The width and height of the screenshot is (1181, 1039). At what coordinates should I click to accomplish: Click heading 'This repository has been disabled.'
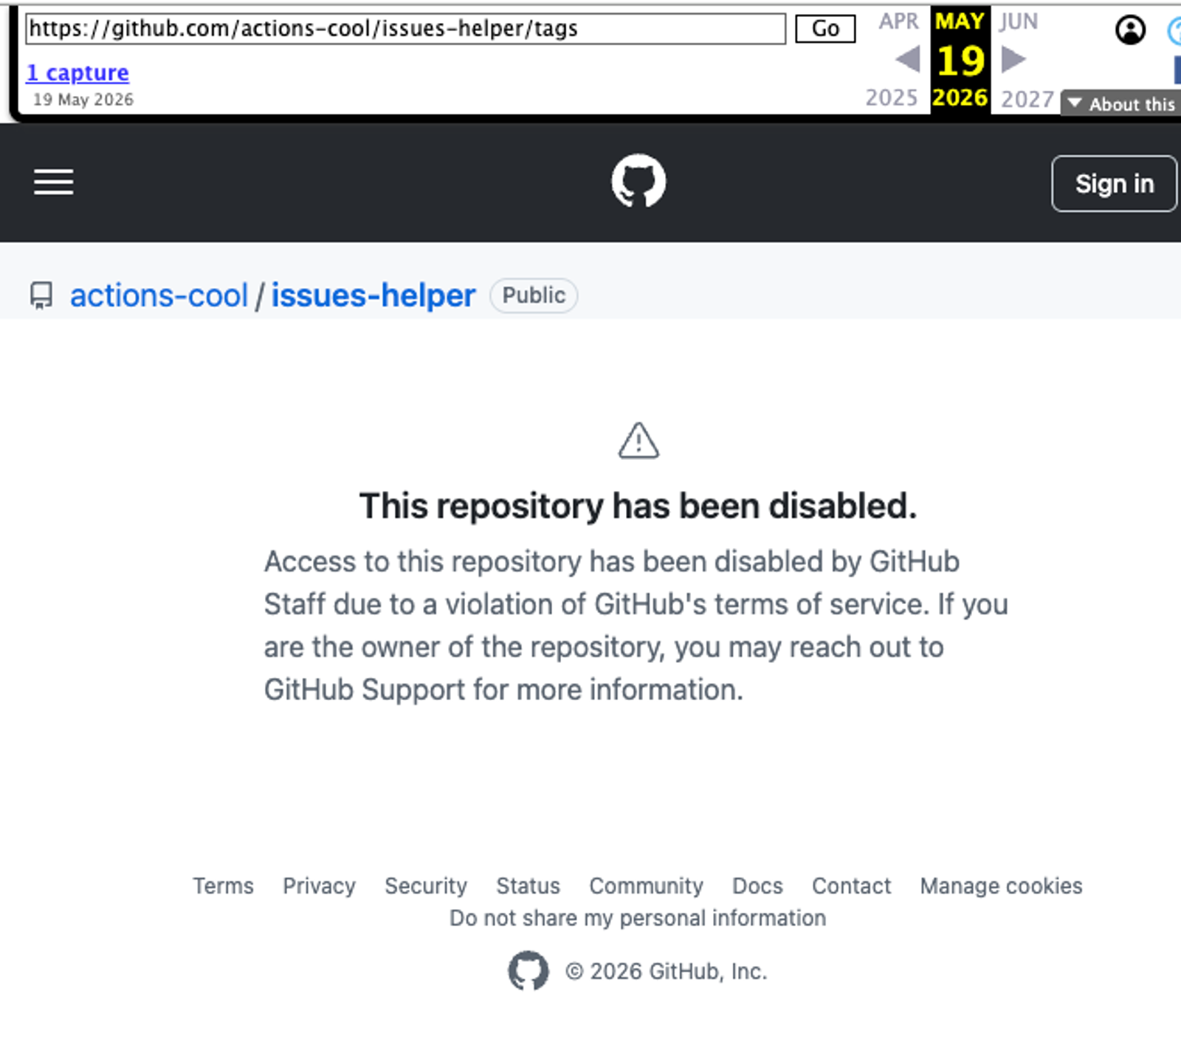coord(638,507)
